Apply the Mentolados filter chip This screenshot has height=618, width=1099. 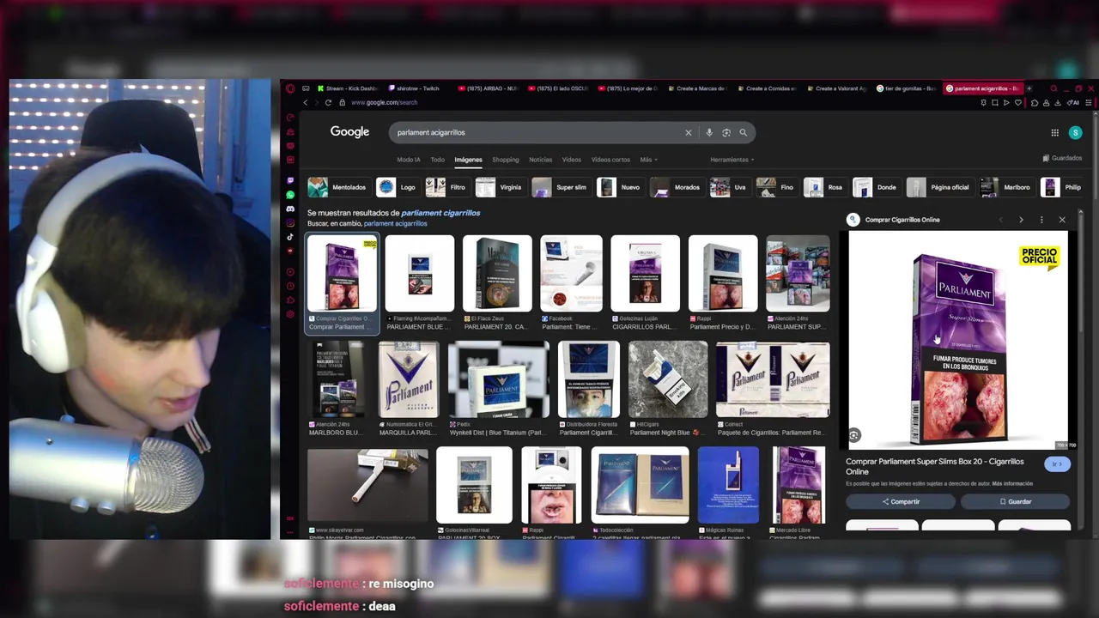pos(338,187)
